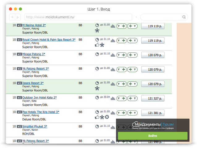Image resolution: width=197 pixels, height=148 pixels.
Task: Open the Outdoor Inn Hotel Kata 2* link
Action: (x=39, y=98)
